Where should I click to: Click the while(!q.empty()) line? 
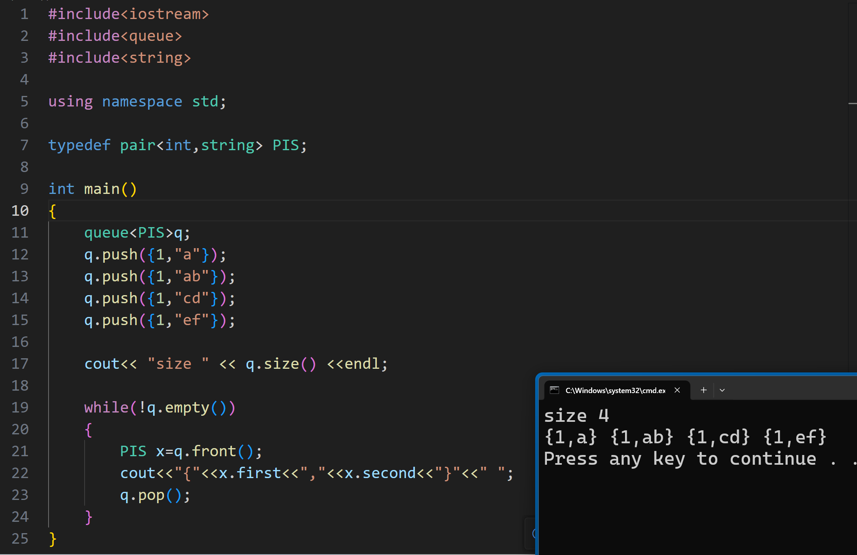click(159, 408)
